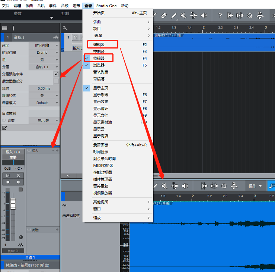The image size is (275, 272).
Task: Click the M mute button on track 1 in arrangement
Action: point(76,37)
